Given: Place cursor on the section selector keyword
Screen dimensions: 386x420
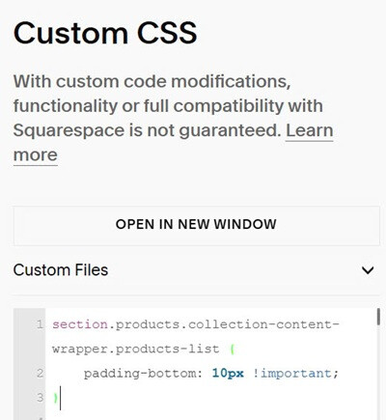Looking at the screenshot, I should coord(80,324).
